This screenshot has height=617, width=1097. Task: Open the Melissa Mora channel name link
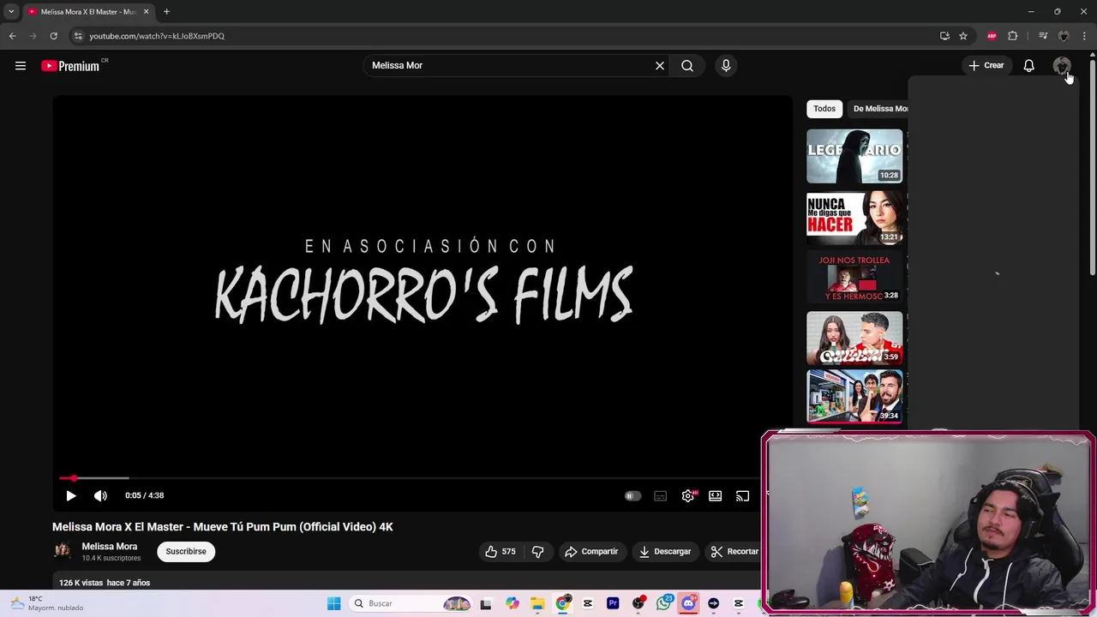click(x=110, y=547)
